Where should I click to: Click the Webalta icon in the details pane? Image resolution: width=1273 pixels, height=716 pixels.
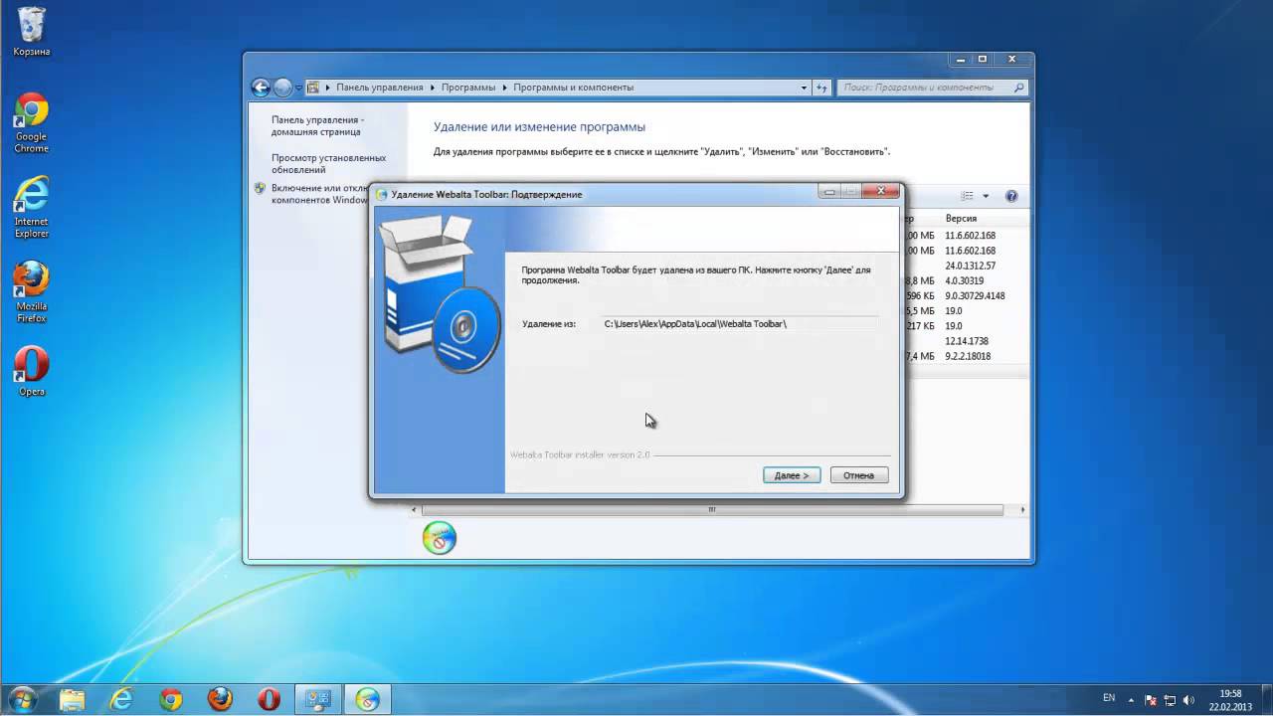click(439, 538)
